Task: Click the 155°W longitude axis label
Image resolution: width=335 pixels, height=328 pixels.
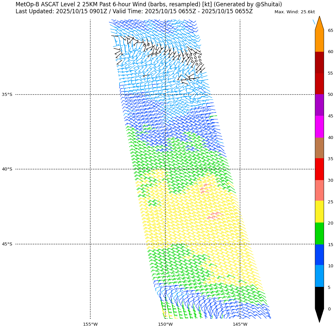Action: (90, 324)
